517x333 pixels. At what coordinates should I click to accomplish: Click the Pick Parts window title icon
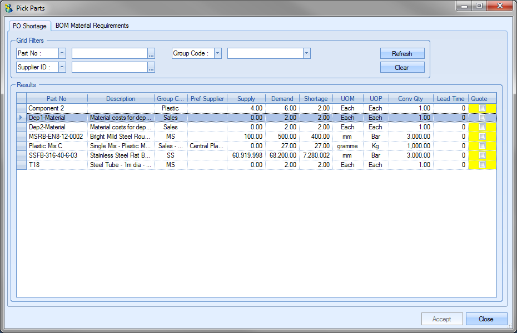point(8,8)
